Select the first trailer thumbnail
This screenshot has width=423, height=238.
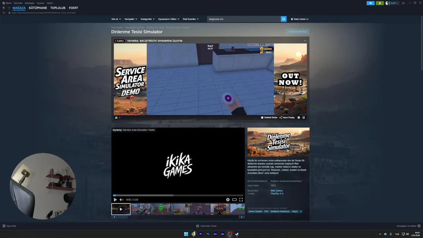coord(121,209)
